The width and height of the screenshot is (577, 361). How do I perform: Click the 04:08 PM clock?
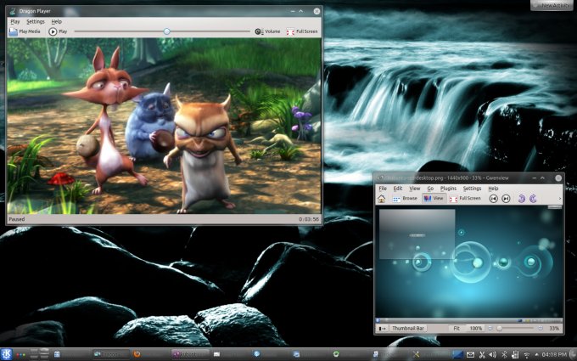[554, 355]
